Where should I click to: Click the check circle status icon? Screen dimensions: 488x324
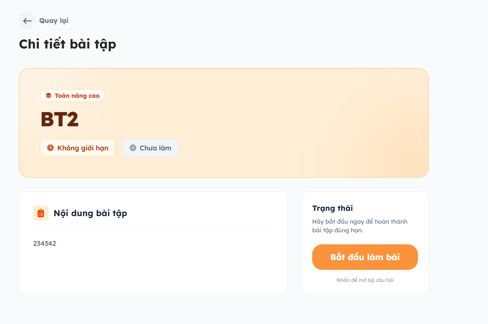(x=133, y=148)
